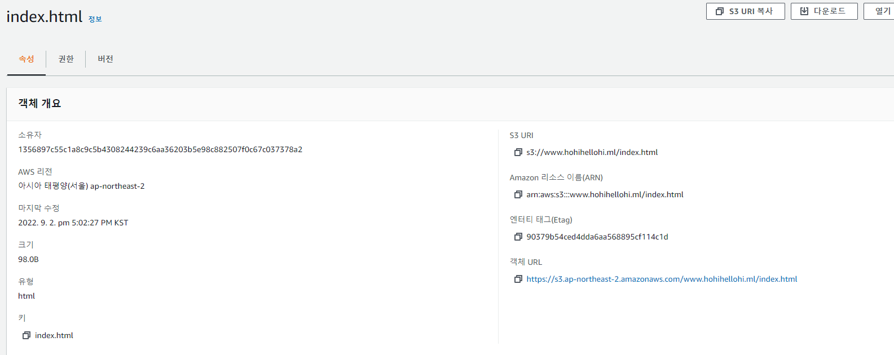
Task: Select the 속성 properties tab
Action: [27, 59]
